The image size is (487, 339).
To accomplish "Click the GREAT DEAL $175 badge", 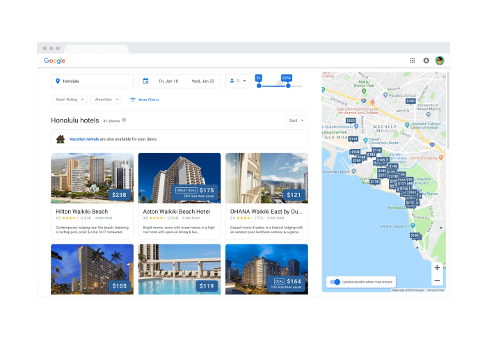I will click(195, 192).
